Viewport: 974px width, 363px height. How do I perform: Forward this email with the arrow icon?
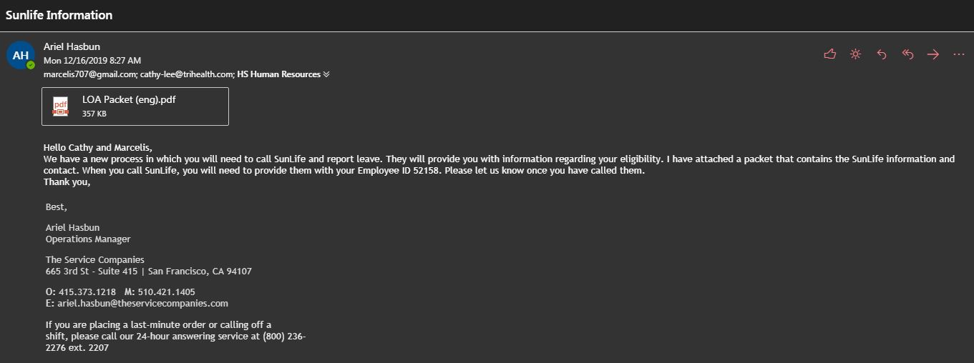[933, 54]
